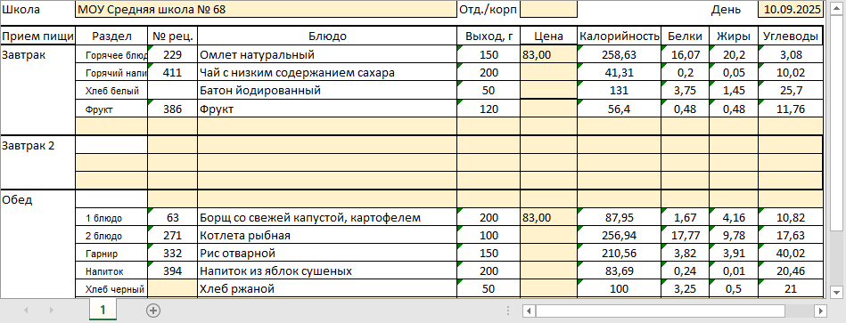Click the Прием пищи header

(37, 36)
